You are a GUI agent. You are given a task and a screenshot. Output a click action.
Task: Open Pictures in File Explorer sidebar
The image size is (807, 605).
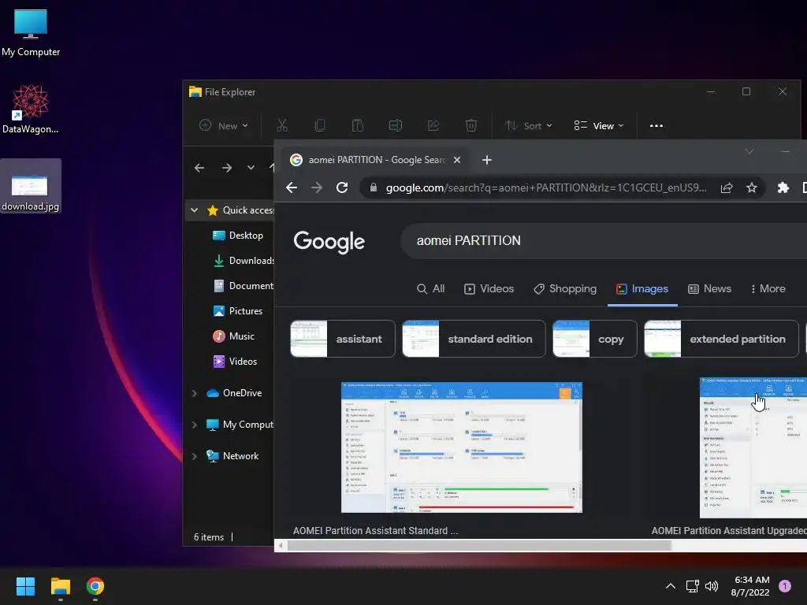tap(238, 310)
